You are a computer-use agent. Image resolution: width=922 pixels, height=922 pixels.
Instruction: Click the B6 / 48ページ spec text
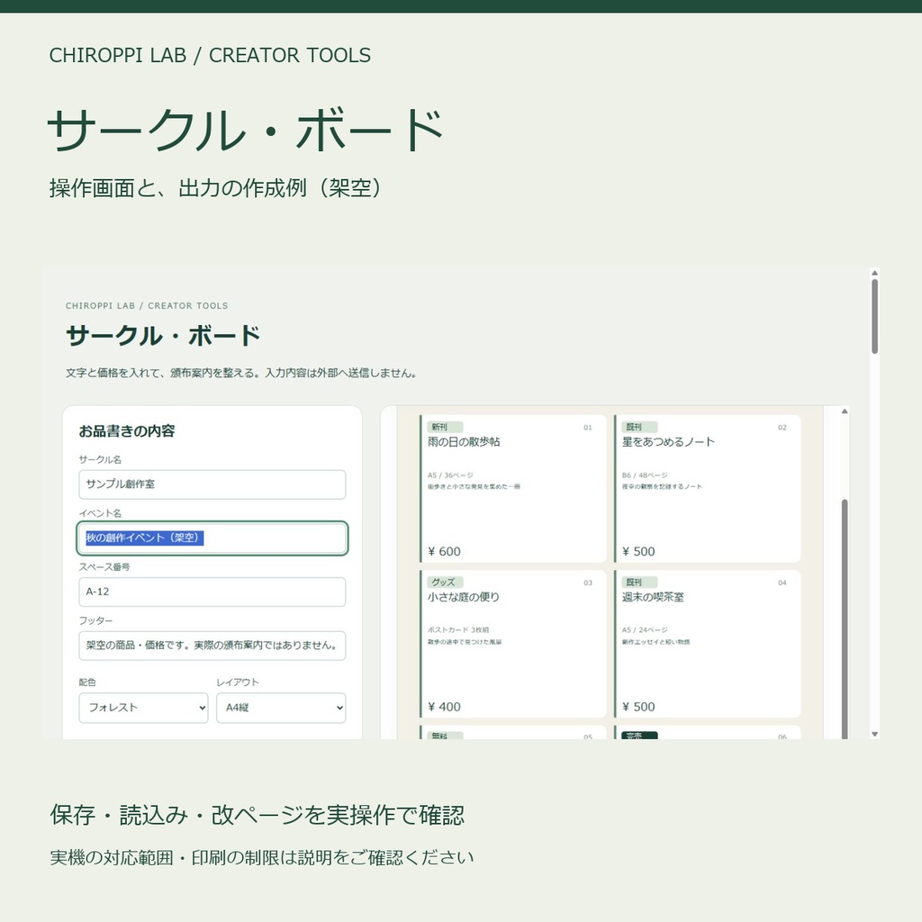click(x=645, y=475)
